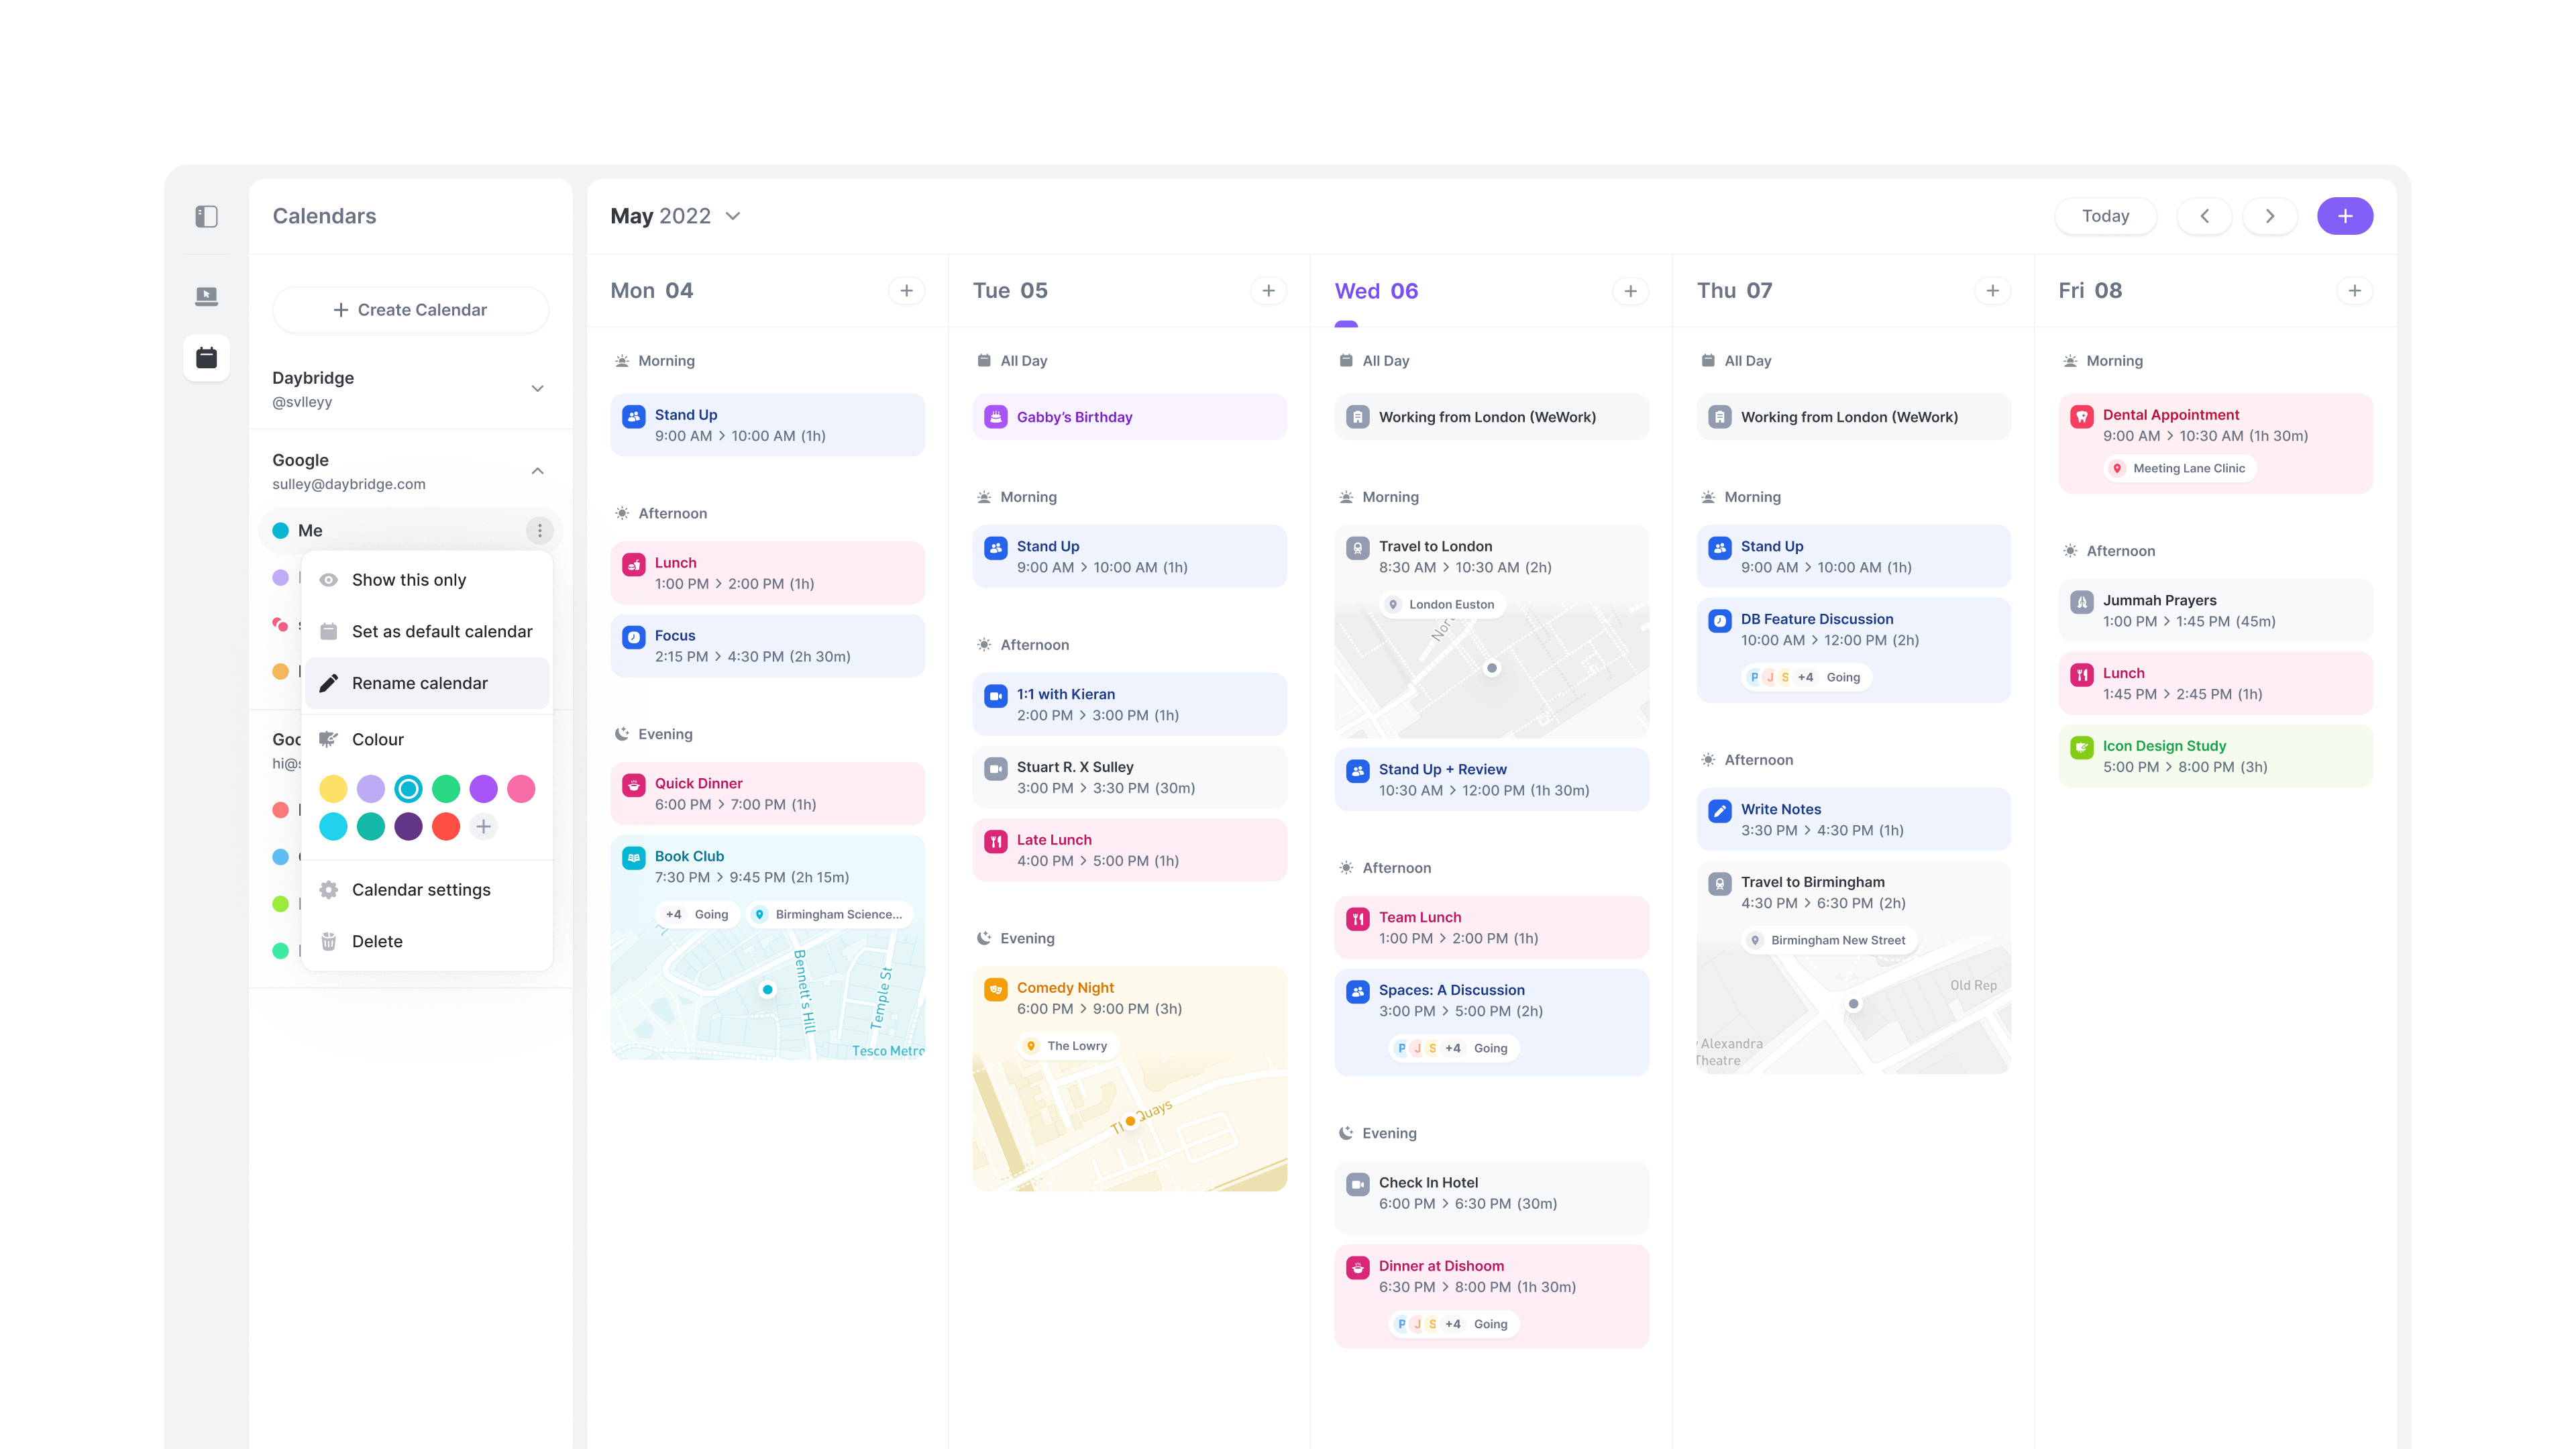
Task: Open the Stand Up + Review event
Action: (x=1491, y=780)
